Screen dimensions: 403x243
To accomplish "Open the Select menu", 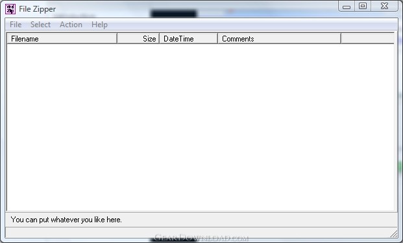I will pyautogui.click(x=40, y=25).
